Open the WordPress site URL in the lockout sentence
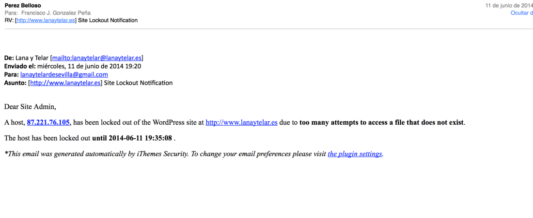 click(242, 123)
